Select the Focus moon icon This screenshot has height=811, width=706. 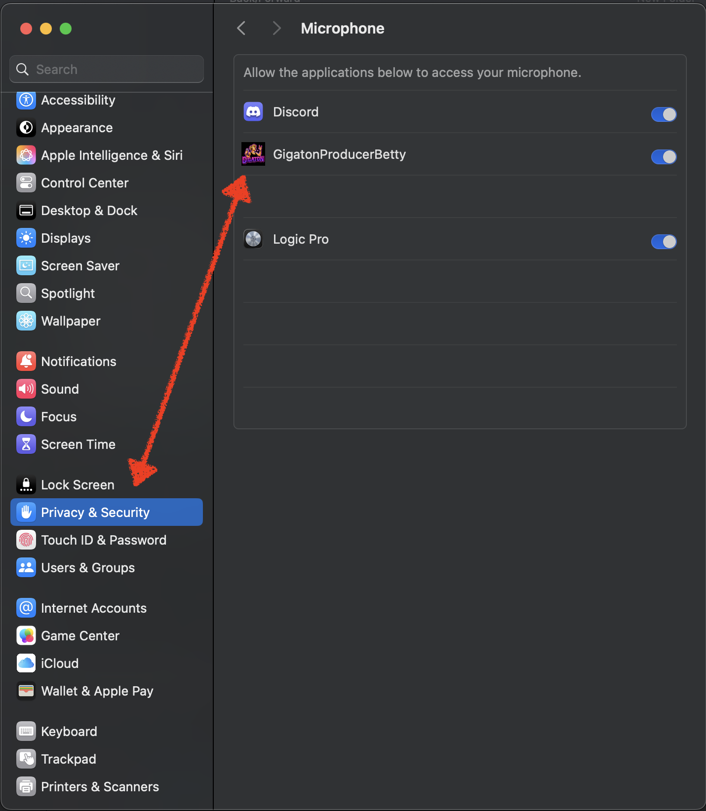26,417
